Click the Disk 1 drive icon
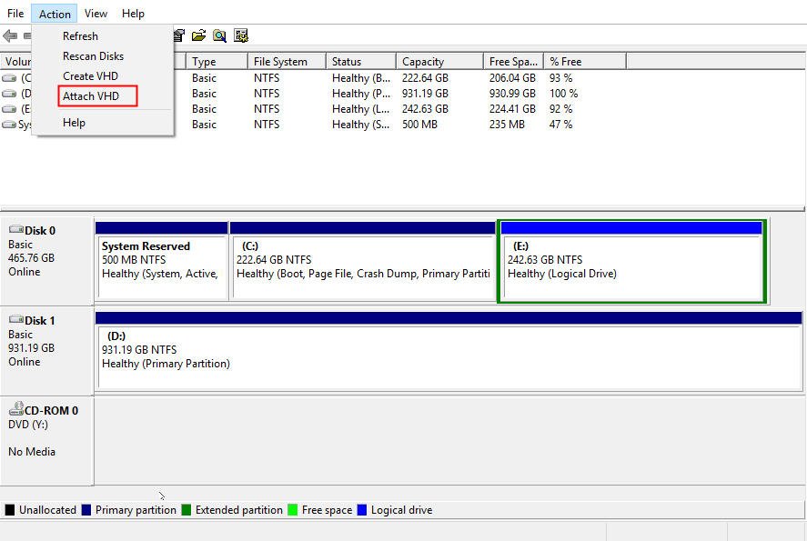Image resolution: width=807 pixels, height=541 pixels. tap(16, 319)
